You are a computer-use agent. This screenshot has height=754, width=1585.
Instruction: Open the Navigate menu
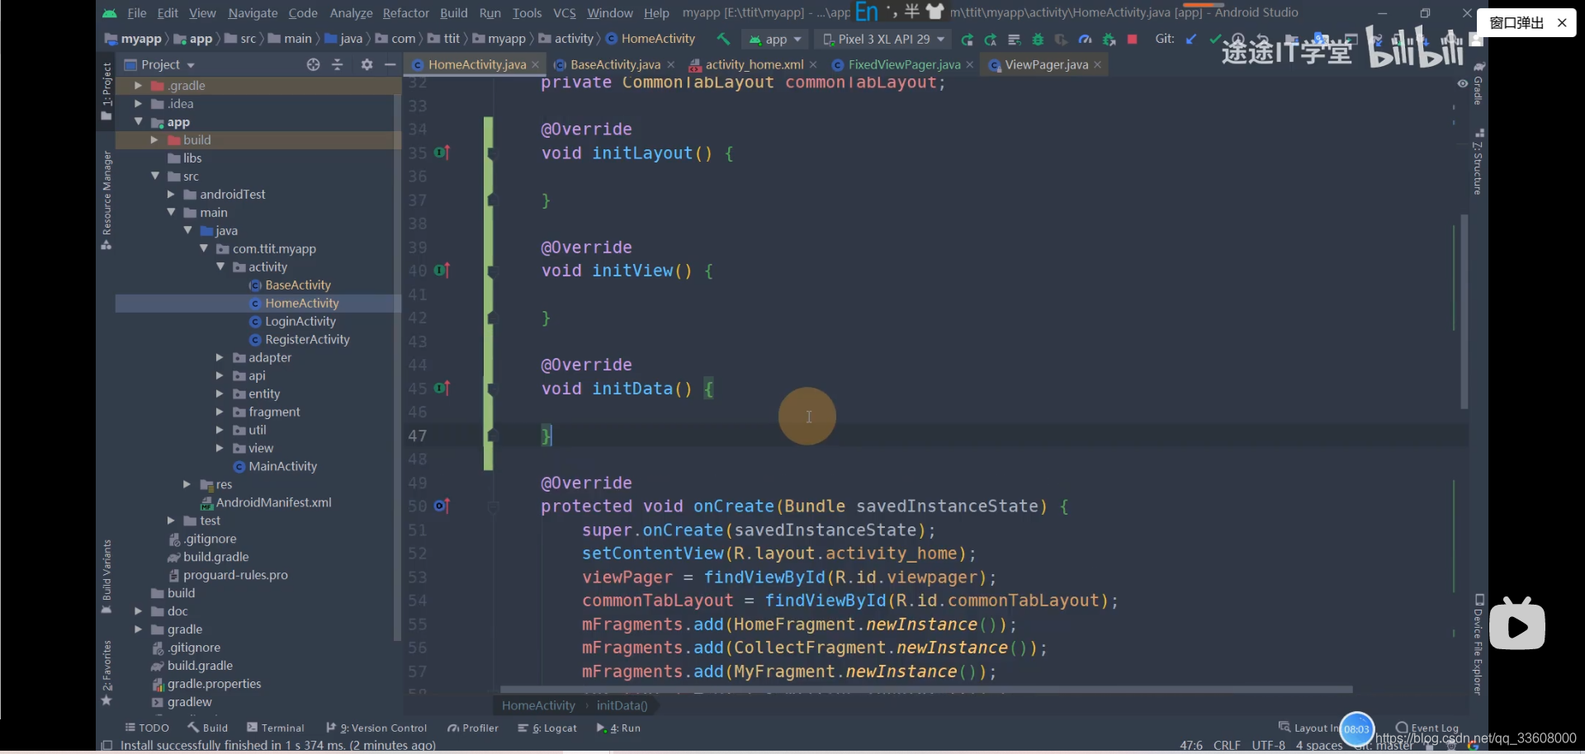coord(253,13)
